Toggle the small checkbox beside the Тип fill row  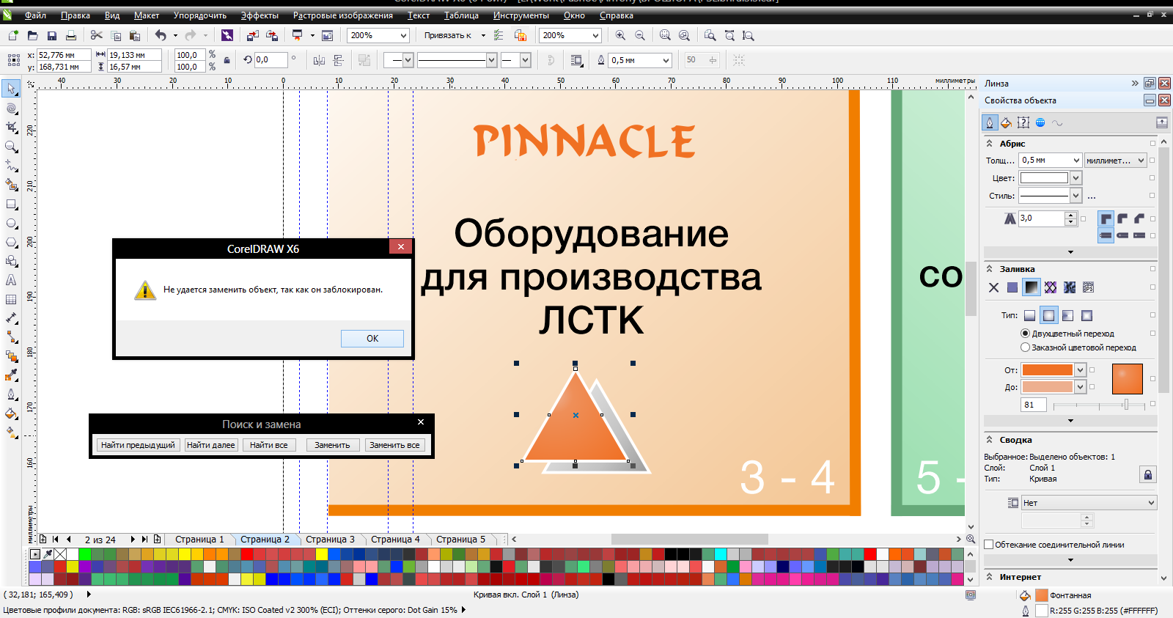1152,315
